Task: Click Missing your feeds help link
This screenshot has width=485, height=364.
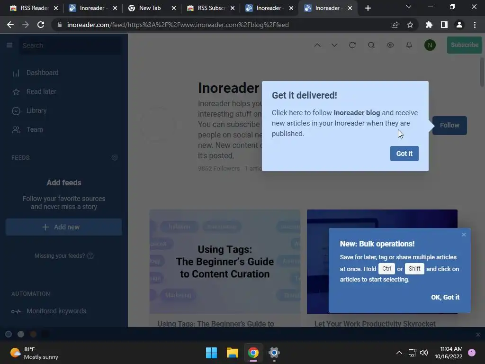Action: click(x=64, y=255)
